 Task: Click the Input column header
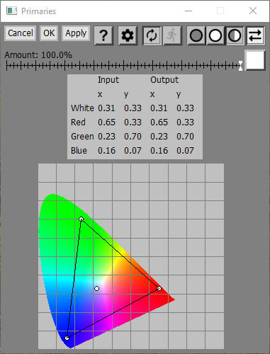108,80
